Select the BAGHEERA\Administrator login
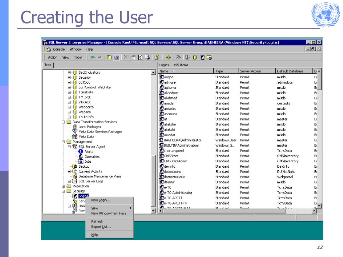This screenshot has width=343, height=257. click(x=238, y=140)
